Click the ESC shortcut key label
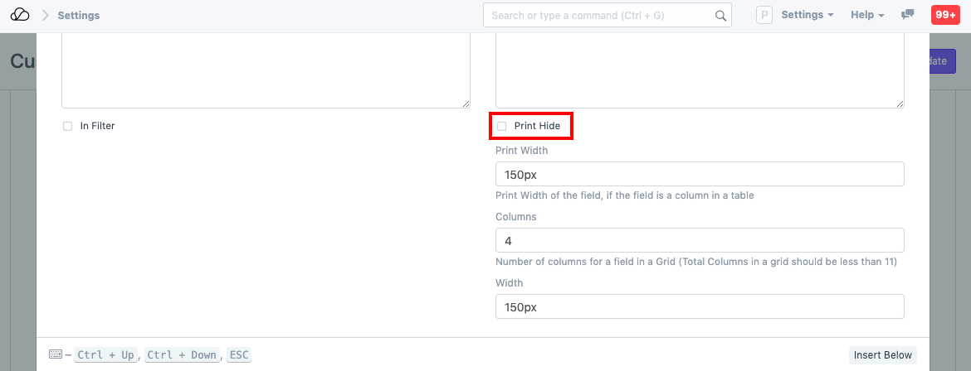 pyautogui.click(x=239, y=355)
